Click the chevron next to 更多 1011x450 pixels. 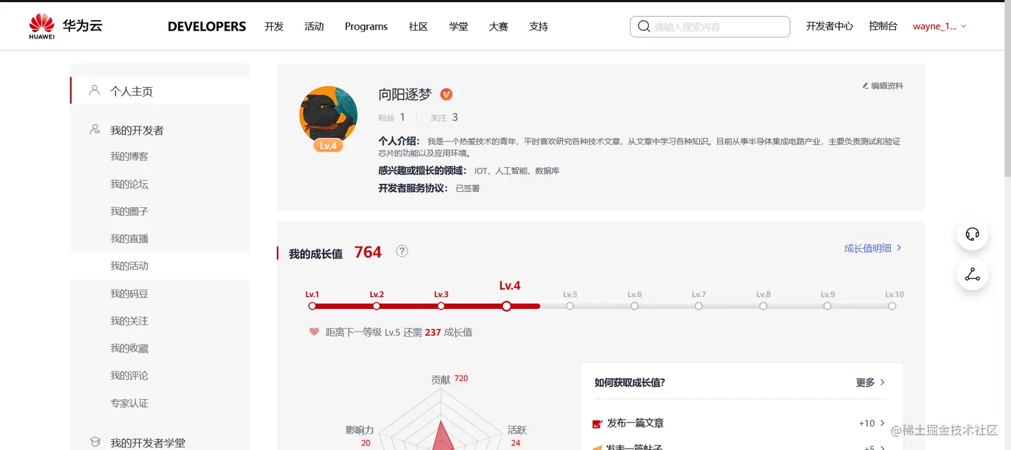pos(883,382)
